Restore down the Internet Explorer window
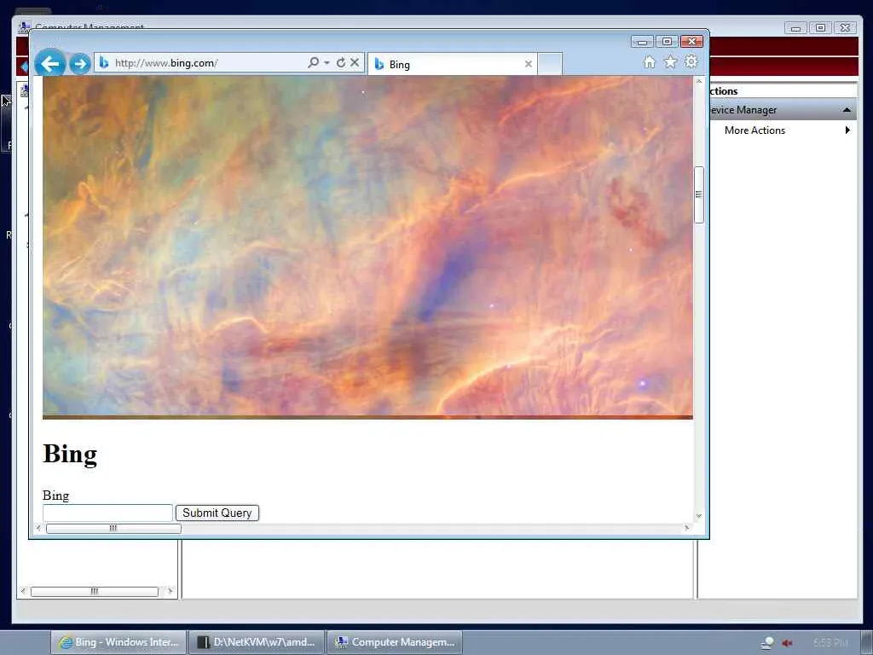 pos(667,42)
